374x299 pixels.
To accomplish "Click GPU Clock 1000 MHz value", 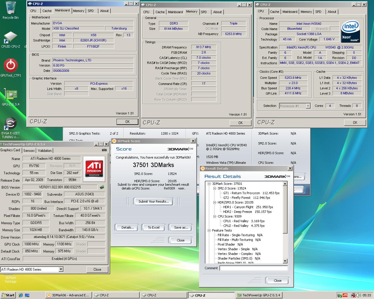I will coord(31,244).
